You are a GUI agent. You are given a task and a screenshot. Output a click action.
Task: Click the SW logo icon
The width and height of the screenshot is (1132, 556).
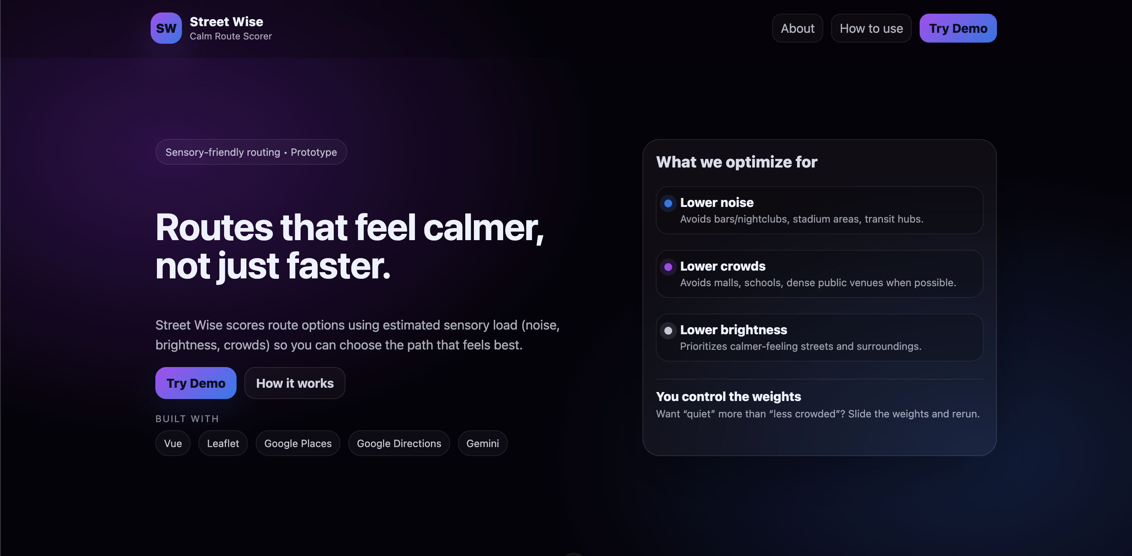166,28
